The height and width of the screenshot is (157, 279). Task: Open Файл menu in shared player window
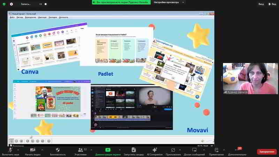coord(12,17)
